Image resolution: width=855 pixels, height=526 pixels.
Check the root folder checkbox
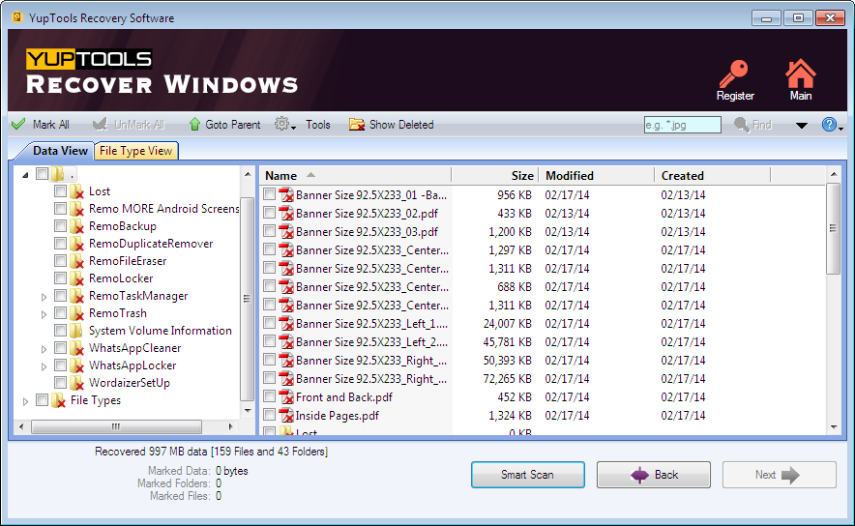pyautogui.click(x=42, y=173)
